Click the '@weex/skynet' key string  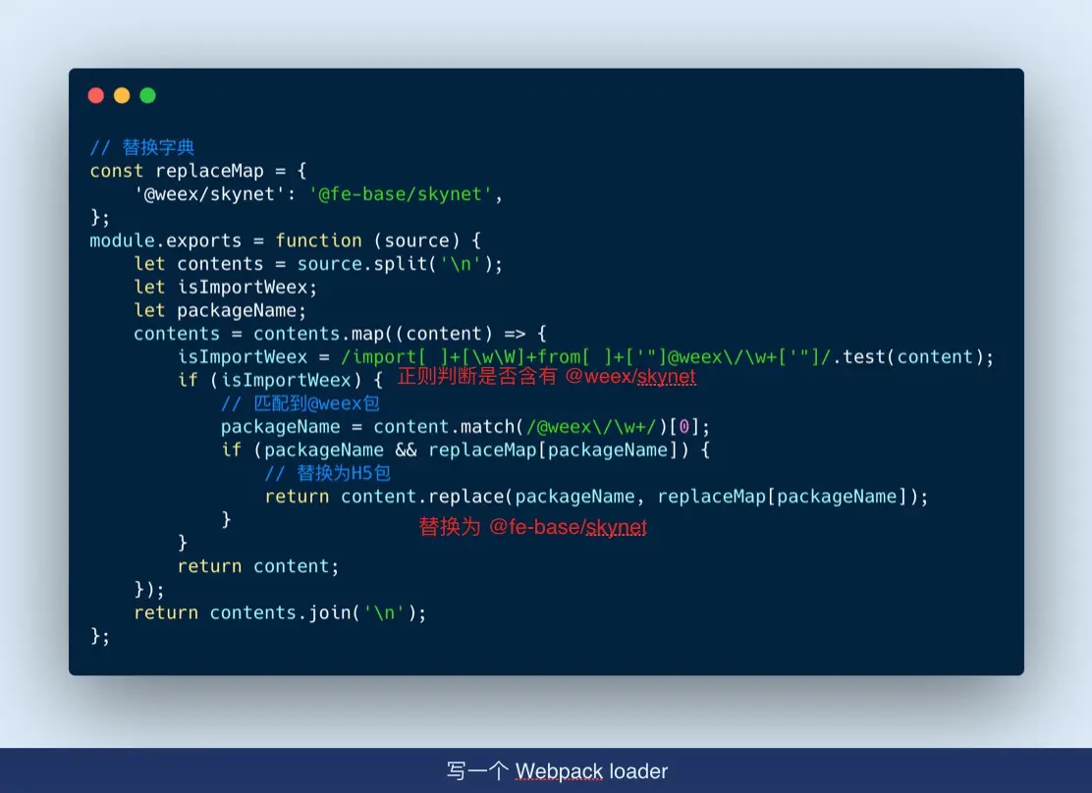[209, 194]
